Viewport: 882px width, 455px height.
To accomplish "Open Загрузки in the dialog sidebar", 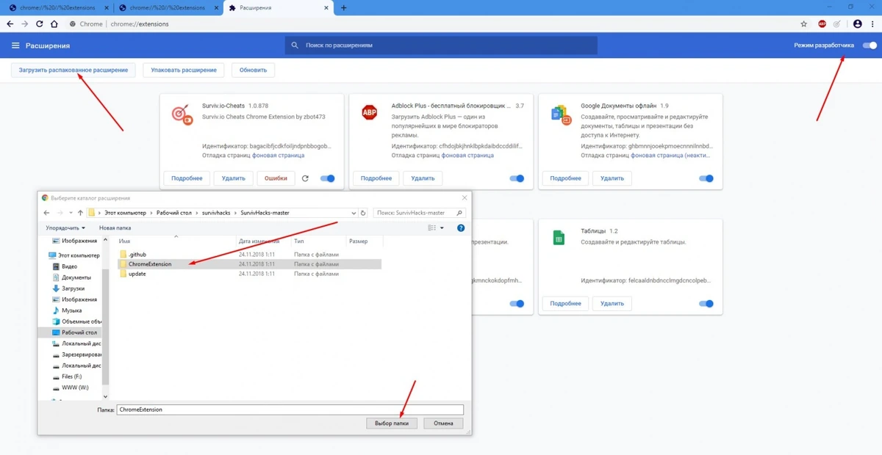I will (73, 288).
